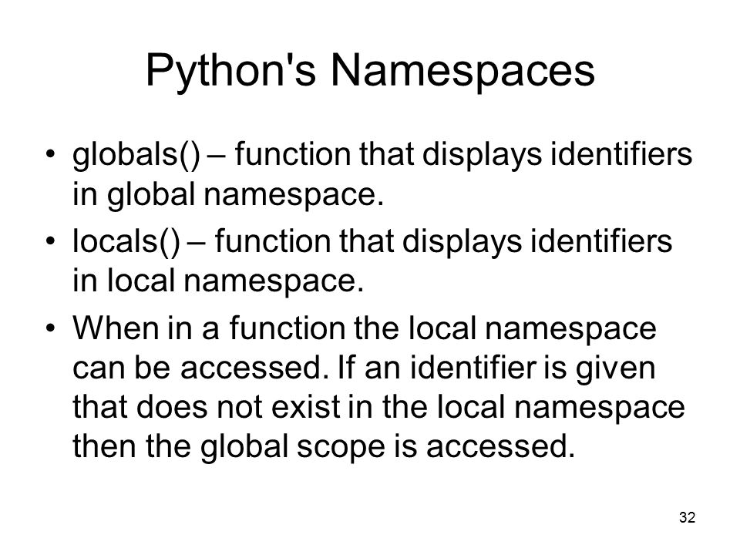Click the text "in global namespace."
The image size is (740, 555).
[228, 195]
